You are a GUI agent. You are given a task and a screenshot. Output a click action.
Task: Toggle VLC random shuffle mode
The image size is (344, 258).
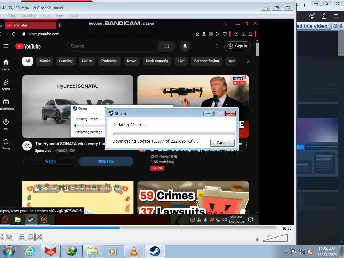point(39,237)
